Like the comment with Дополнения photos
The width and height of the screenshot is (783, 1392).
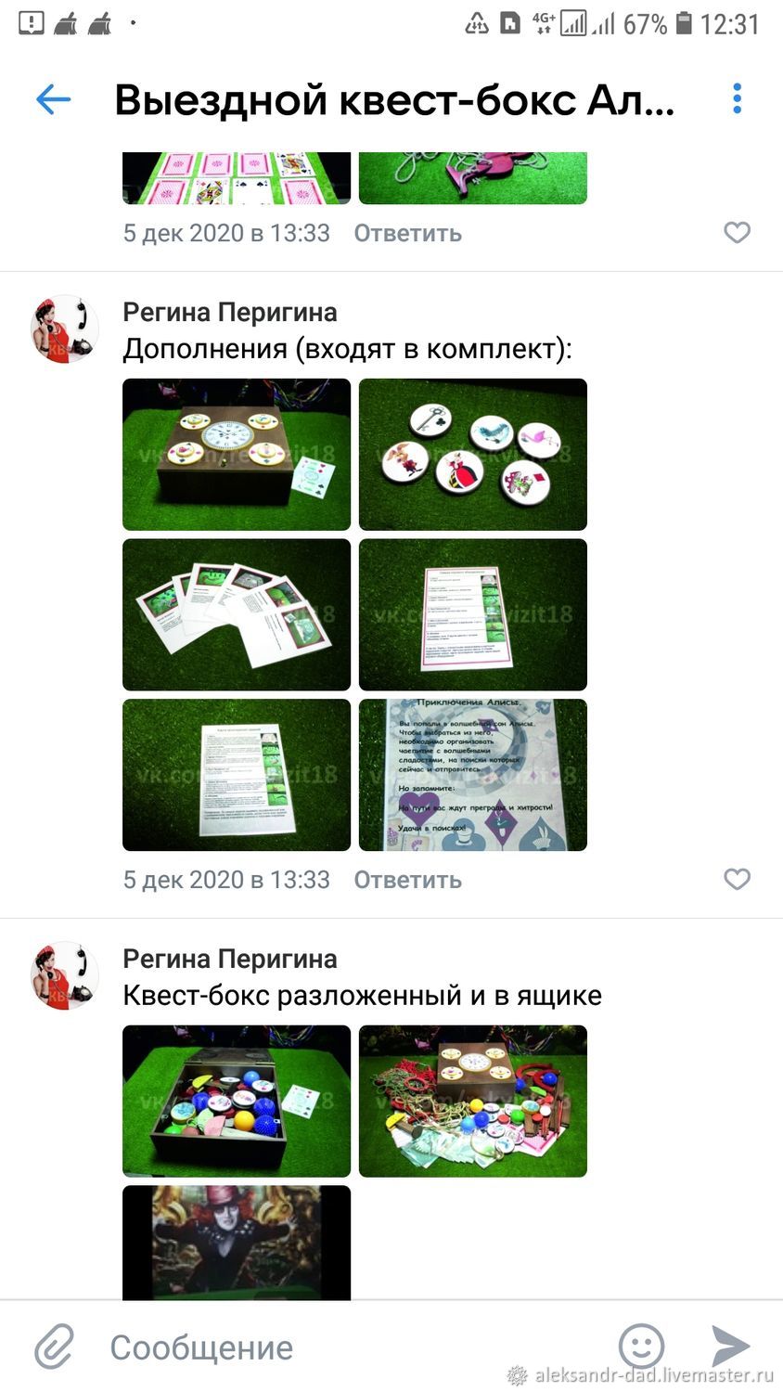[x=737, y=879]
